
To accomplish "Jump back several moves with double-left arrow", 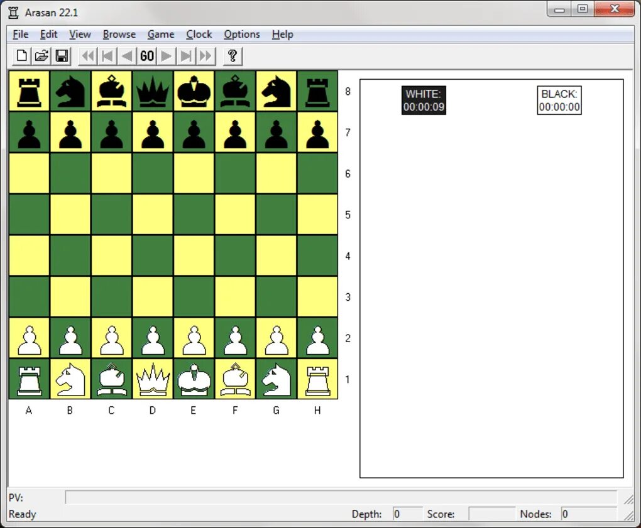I will [x=87, y=56].
